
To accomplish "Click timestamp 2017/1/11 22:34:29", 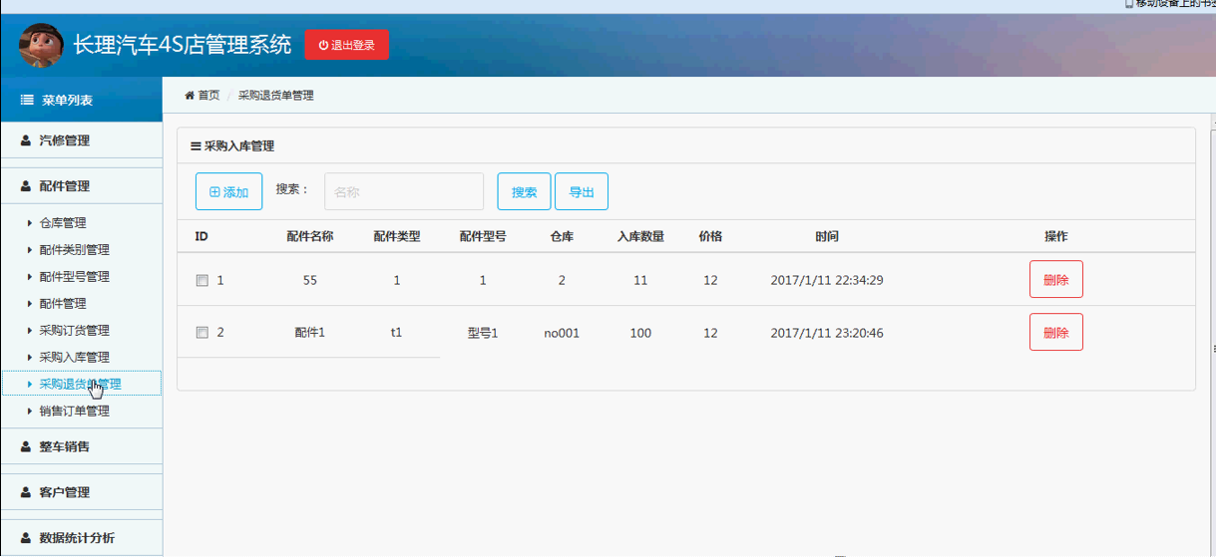I will 827,281.
